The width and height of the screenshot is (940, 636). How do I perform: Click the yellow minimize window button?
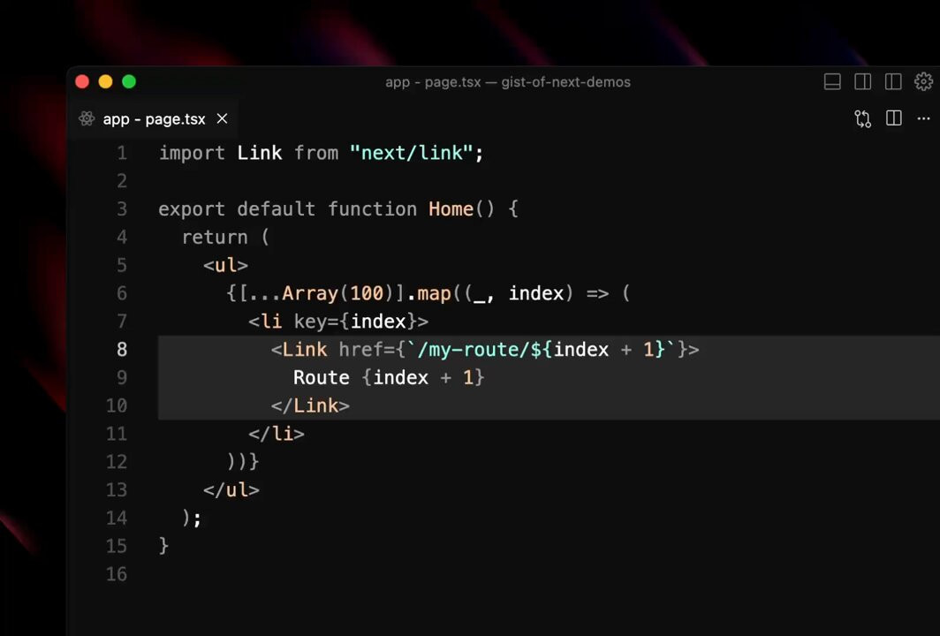tap(105, 81)
